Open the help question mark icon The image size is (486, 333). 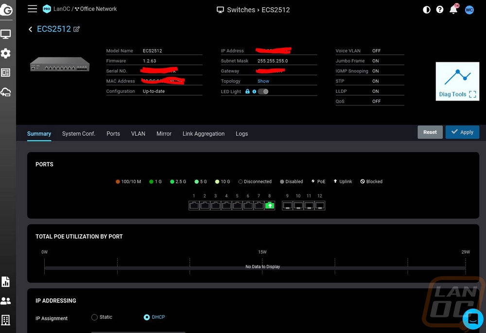(x=439, y=10)
